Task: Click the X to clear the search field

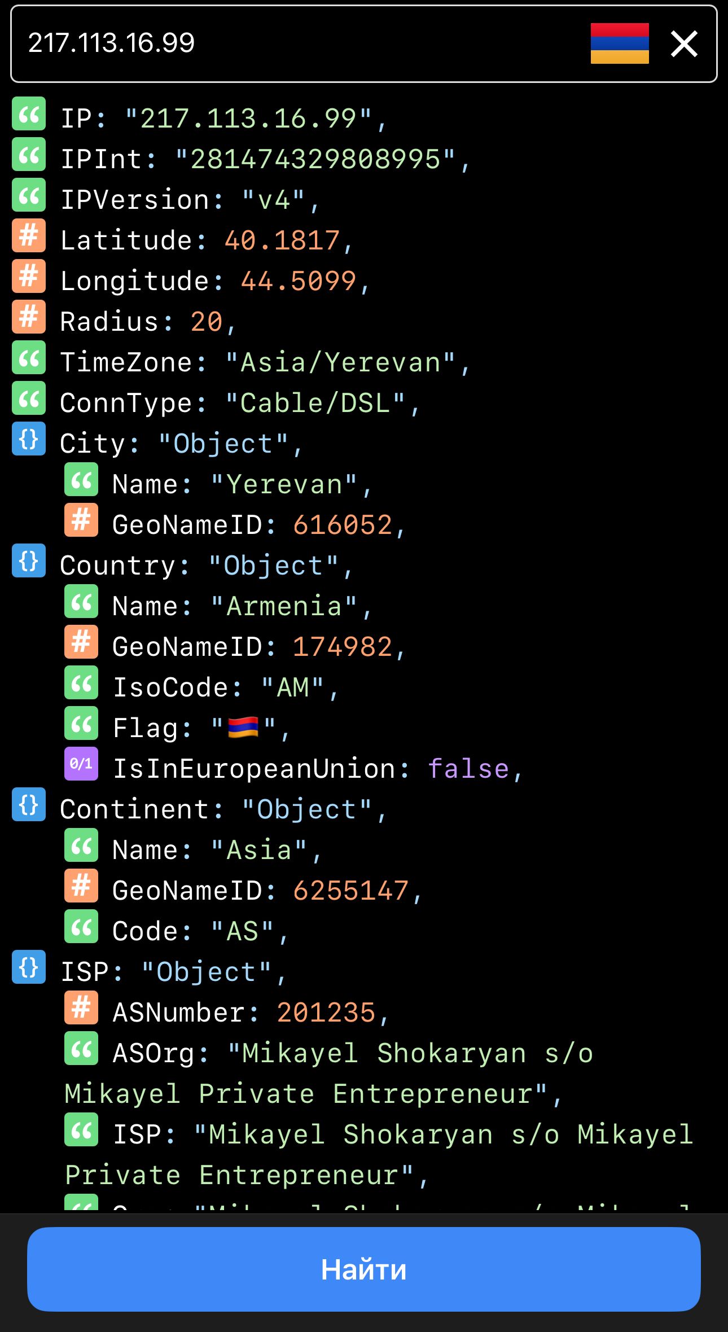Action: tap(684, 43)
